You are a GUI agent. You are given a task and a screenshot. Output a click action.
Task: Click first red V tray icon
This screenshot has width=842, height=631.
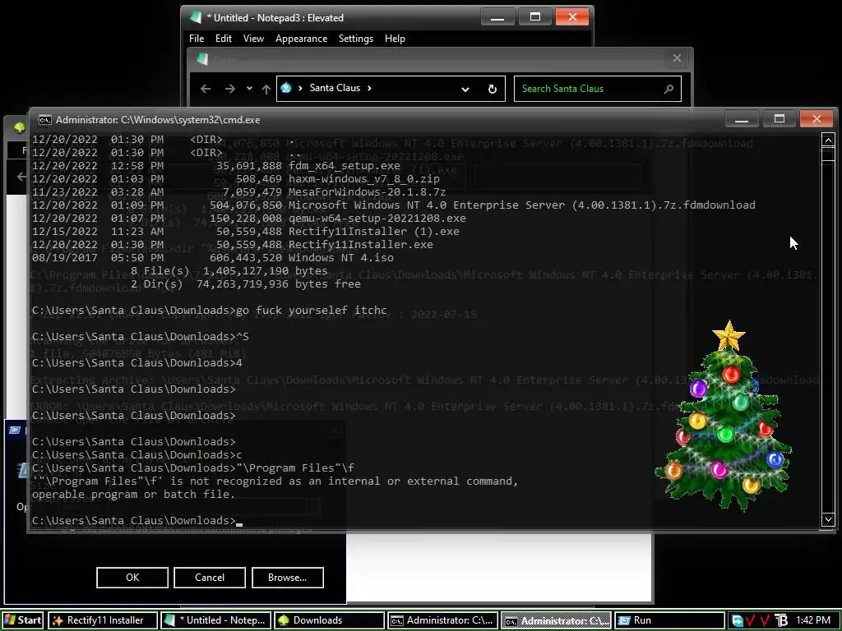pyautogui.click(x=751, y=621)
